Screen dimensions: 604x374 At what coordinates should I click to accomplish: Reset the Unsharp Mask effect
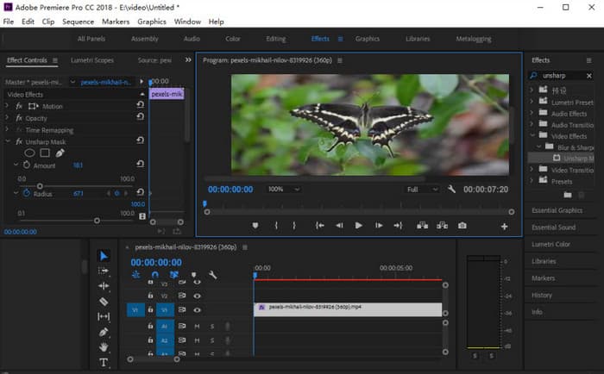point(140,140)
